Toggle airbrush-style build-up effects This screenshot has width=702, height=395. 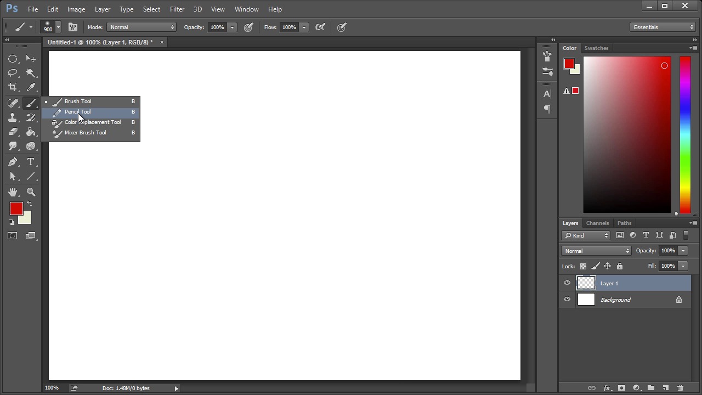[321, 27]
